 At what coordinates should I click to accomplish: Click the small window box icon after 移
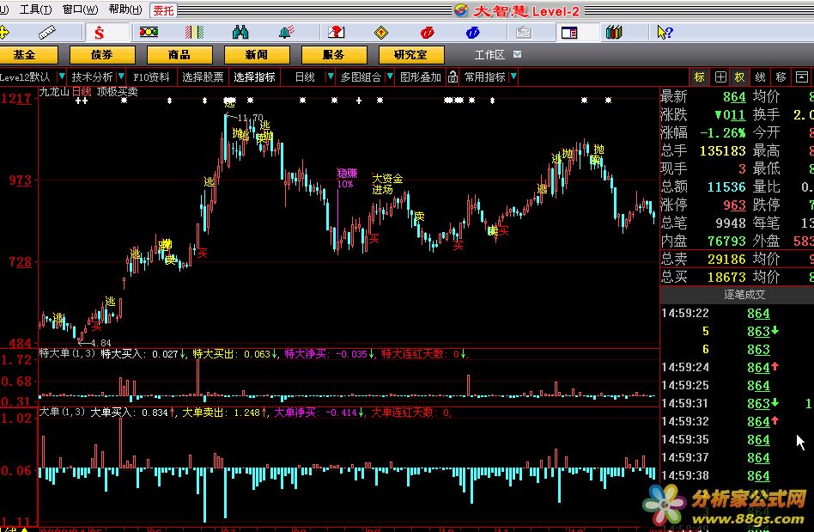coord(801,77)
